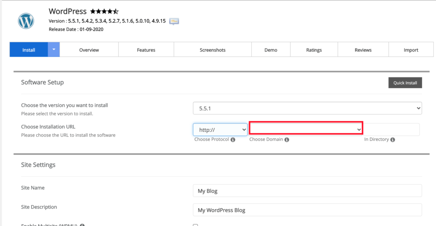Click the 'Software Setup' heading text
The height and width of the screenshot is (226, 436).
[x=42, y=82]
